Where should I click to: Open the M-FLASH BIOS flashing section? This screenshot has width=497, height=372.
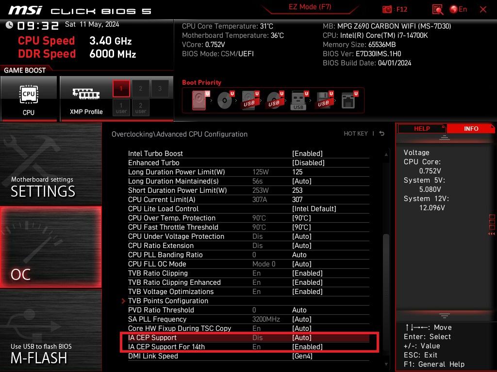click(50, 330)
